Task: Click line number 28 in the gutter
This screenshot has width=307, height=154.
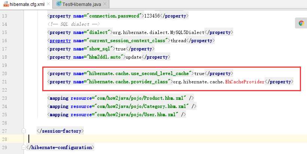Action: [x=4, y=139]
